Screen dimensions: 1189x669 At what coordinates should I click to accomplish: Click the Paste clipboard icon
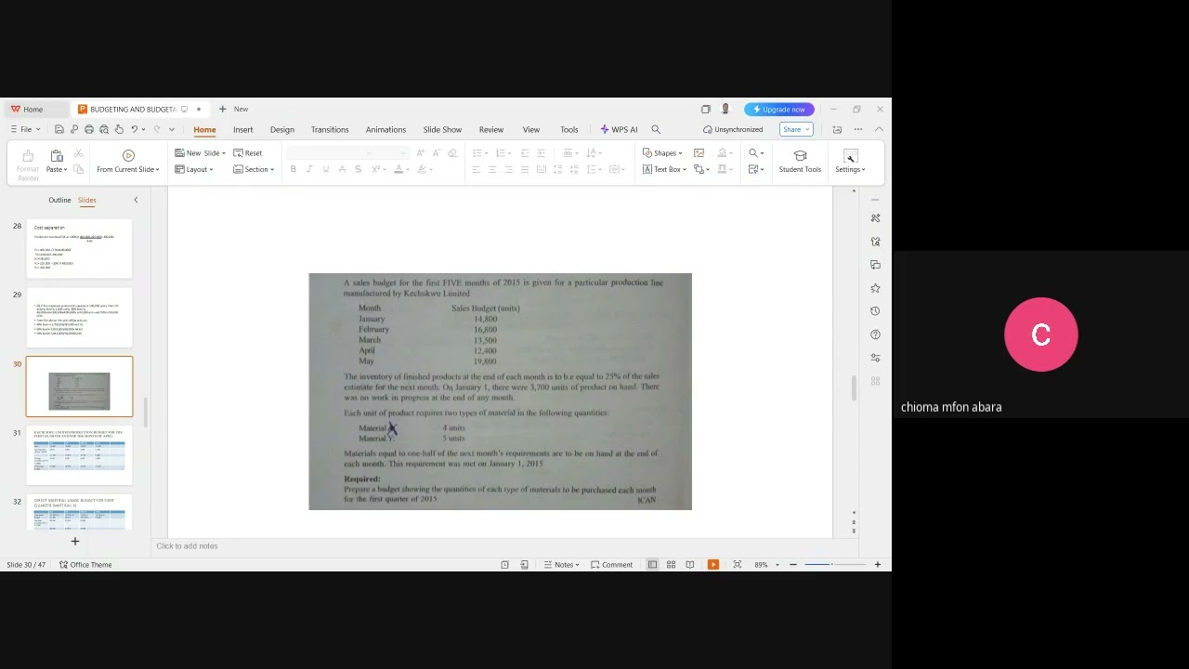[x=56, y=155]
